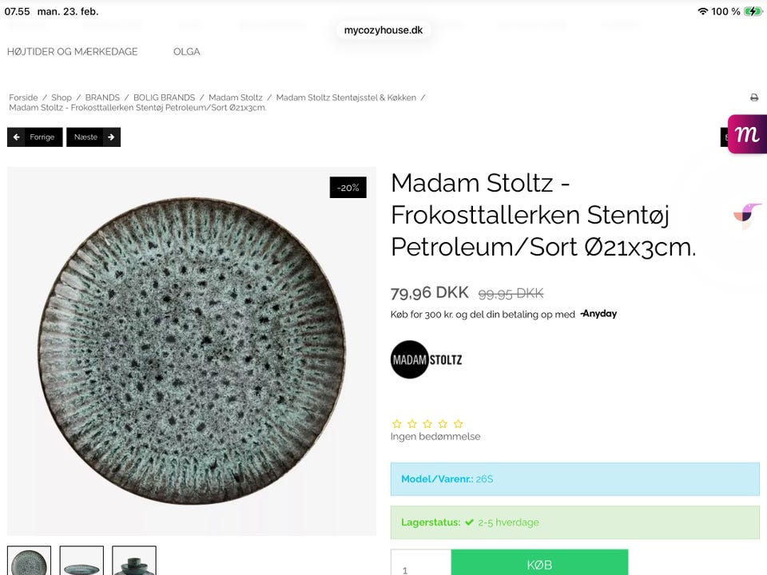The width and height of the screenshot is (767, 575).
Task: Go to previous product with Forrige
Action: pyautogui.click(x=35, y=137)
